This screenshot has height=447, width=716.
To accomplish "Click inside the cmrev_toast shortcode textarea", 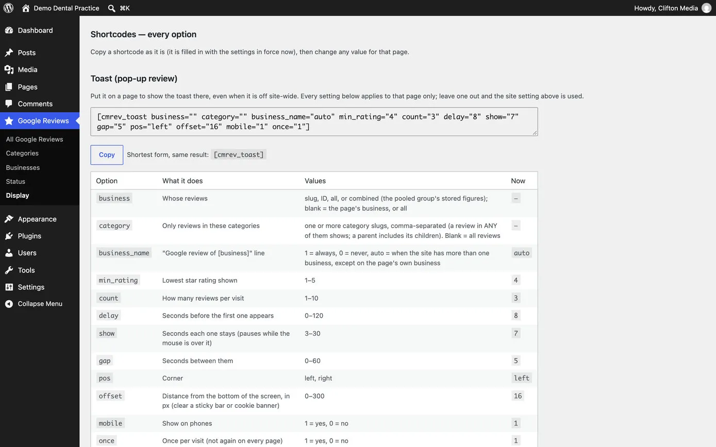I will pos(314,122).
